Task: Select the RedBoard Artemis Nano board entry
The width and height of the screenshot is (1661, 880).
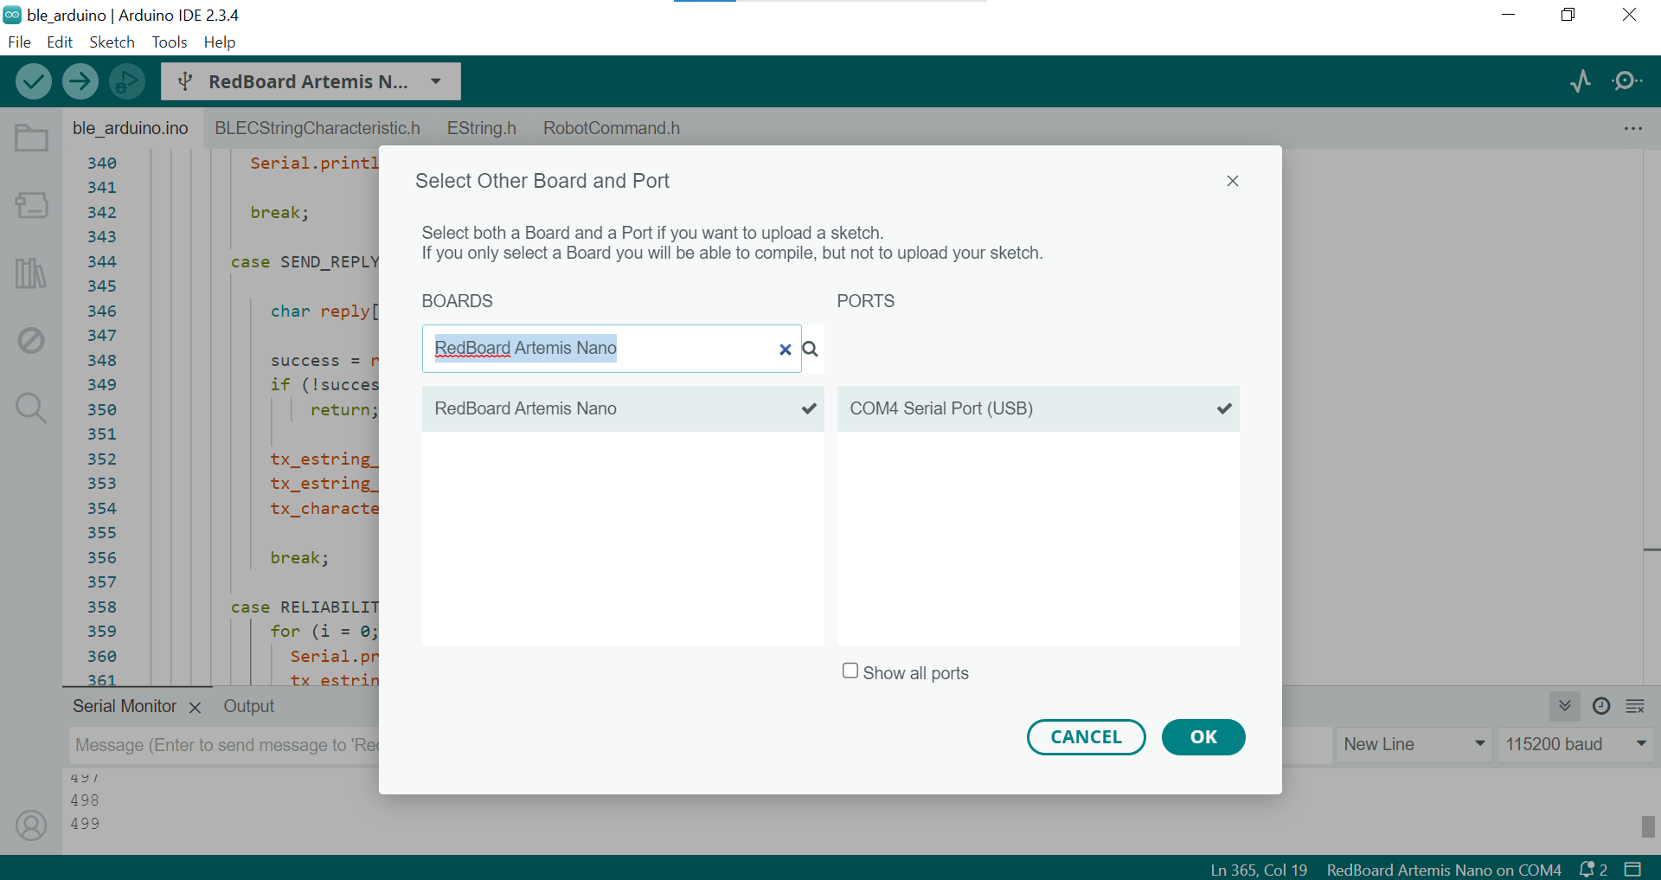Action: (x=623, y=408)
